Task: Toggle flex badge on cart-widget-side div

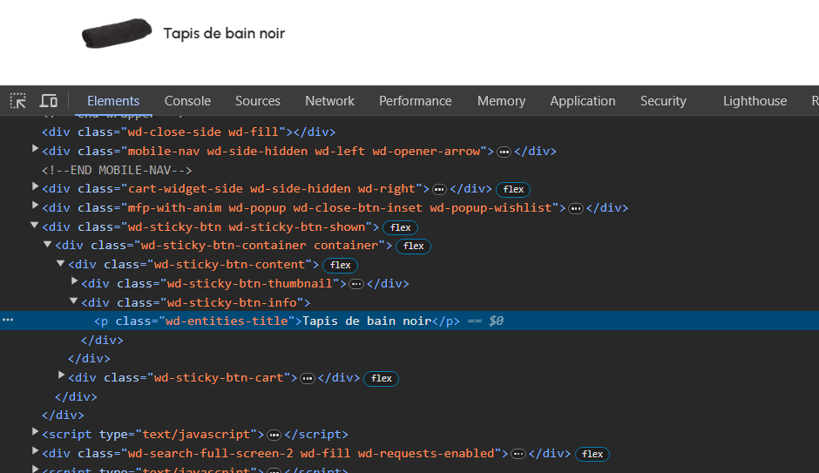Action: tap(513, 190)
